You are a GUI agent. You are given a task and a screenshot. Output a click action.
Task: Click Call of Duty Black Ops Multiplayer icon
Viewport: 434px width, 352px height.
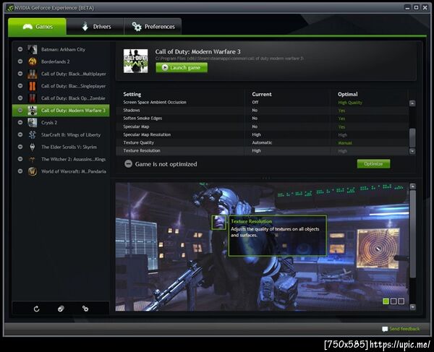coord(33,74)
